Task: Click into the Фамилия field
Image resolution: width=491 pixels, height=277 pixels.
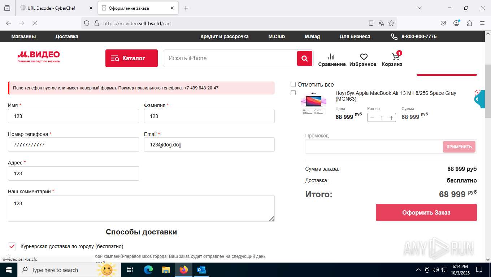Action: (x=209, y=116)
